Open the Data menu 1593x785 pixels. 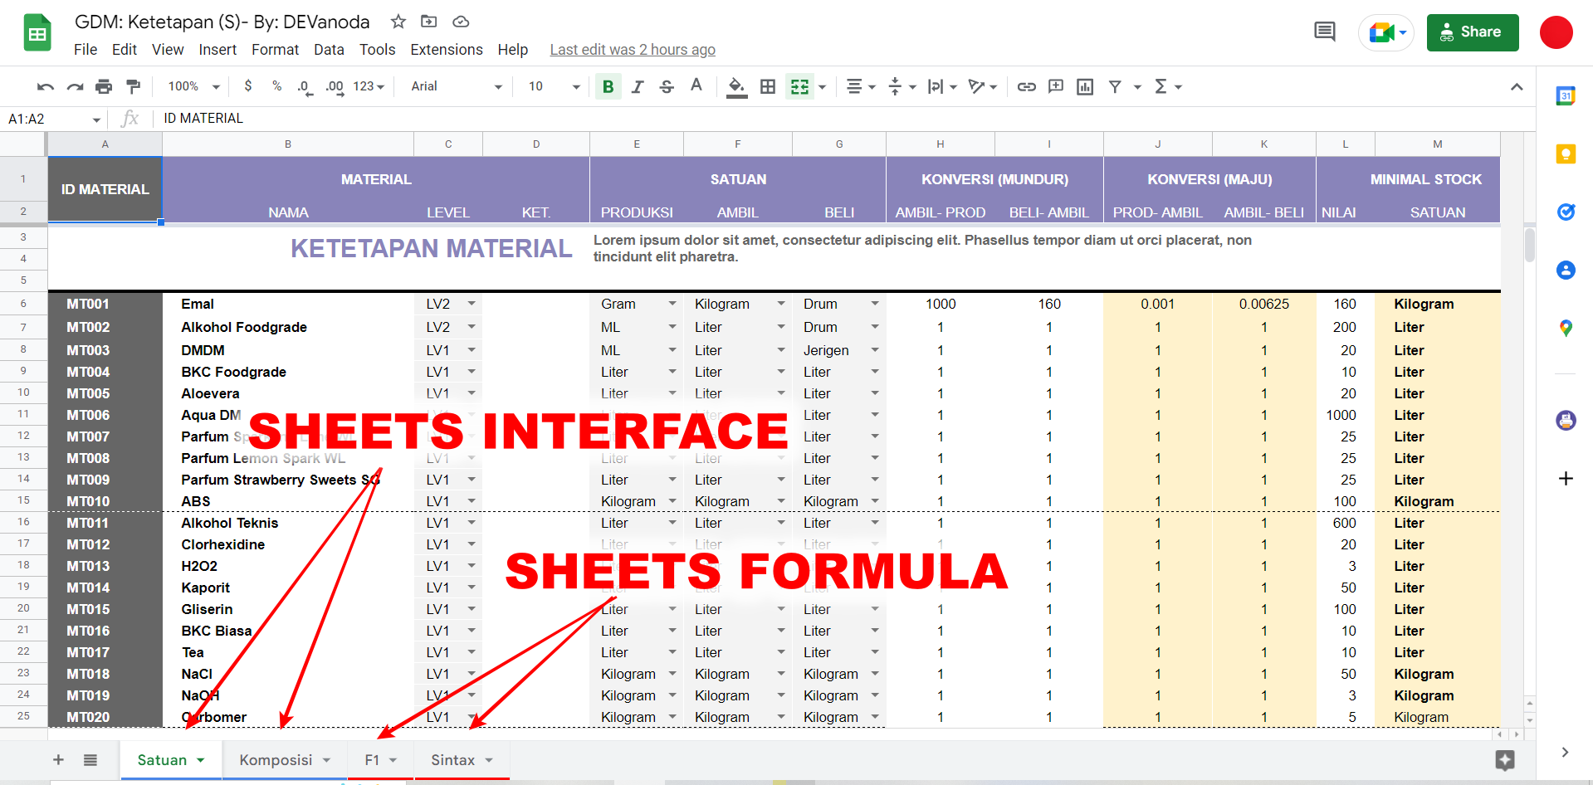(x=329, y=50)
